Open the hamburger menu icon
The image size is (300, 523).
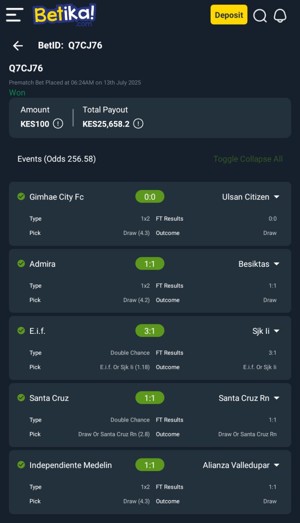point(15,15)
